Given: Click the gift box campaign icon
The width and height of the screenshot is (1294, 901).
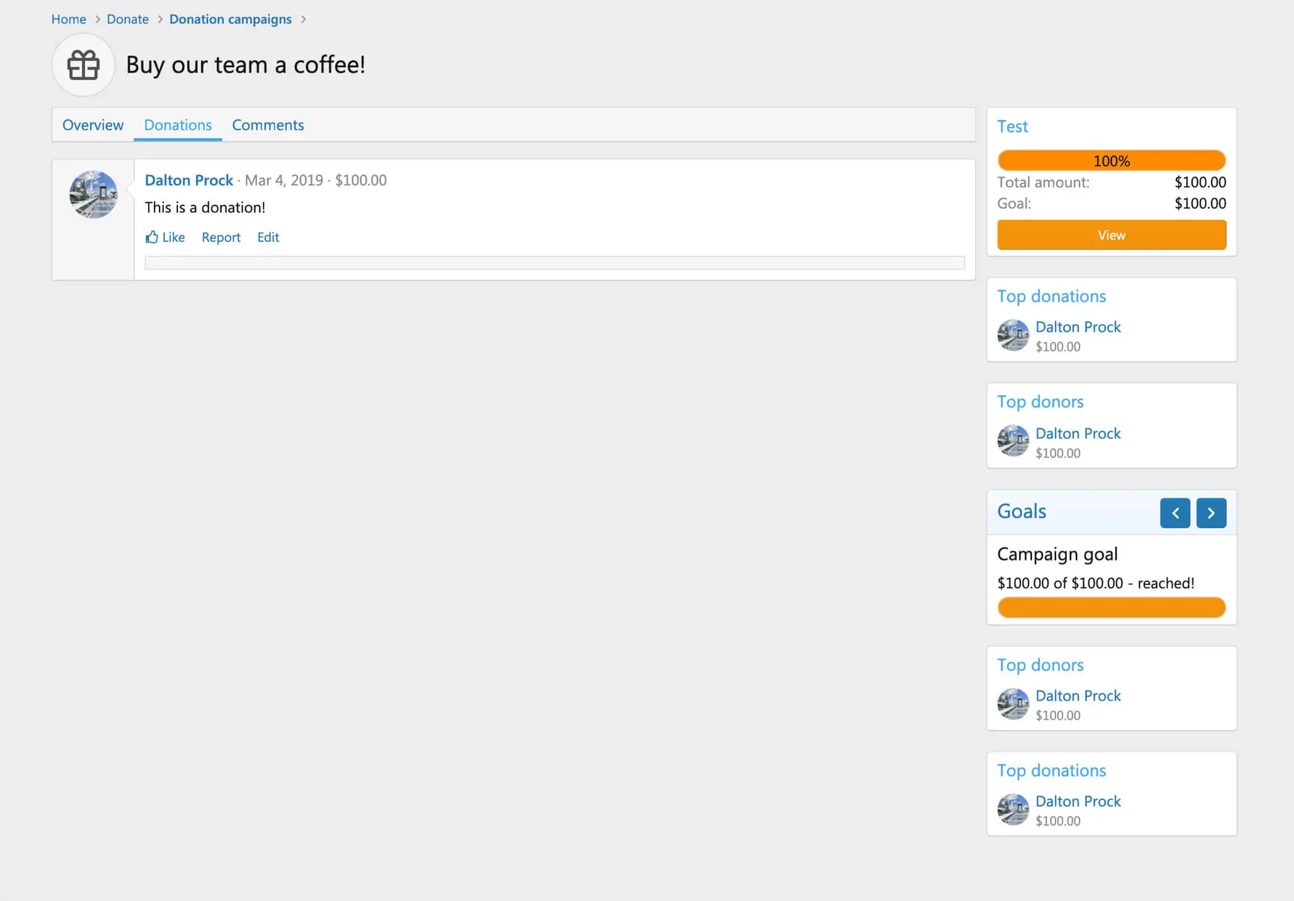Looking at the screenshot, I should [x=83, y=65].
